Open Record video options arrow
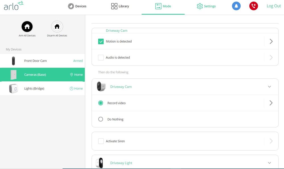The width and height of the screenshot is (284, 169). 271,103
